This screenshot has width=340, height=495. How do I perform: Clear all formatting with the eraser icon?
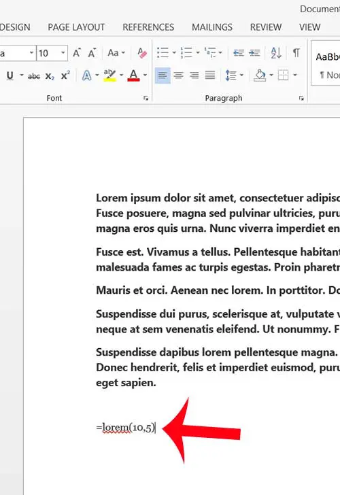(142, 53)
